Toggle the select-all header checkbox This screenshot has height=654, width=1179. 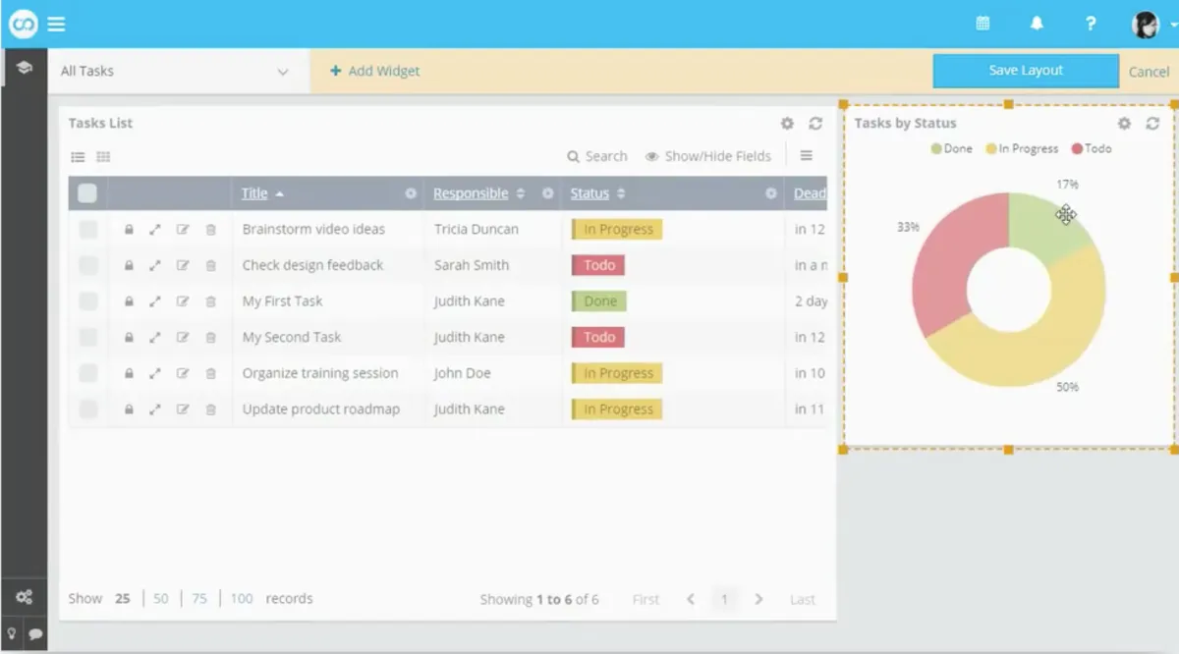click(87, 193)
